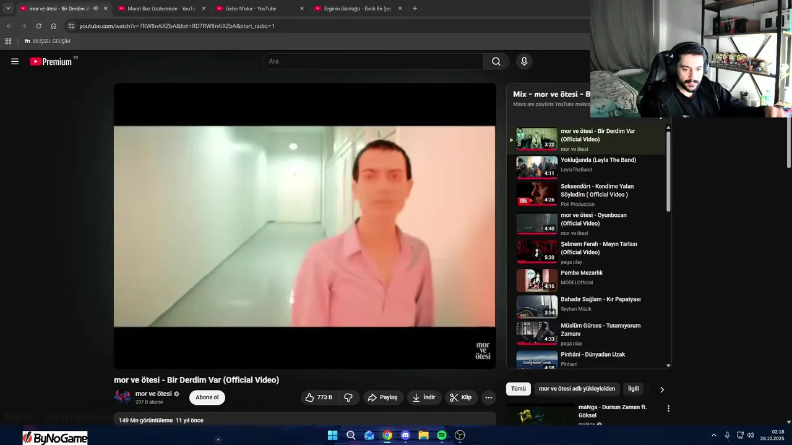The width and height of the screenshot is (792, 445).
Task: Open the Windows Start menu
Action: coord(332,435)
